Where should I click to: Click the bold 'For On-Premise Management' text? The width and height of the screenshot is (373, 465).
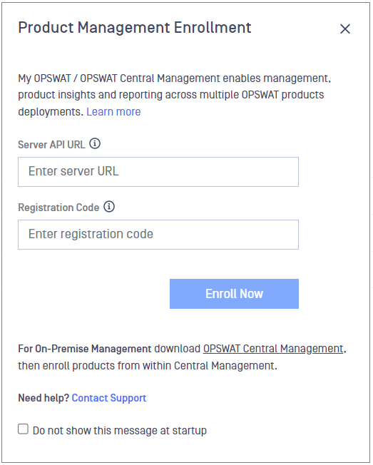pos(85,349)
